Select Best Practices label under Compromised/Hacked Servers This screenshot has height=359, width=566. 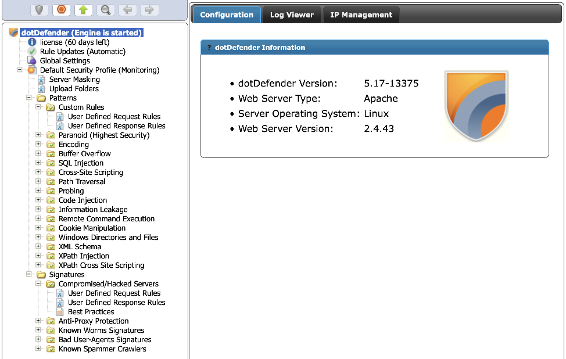[x=91, y=312]
